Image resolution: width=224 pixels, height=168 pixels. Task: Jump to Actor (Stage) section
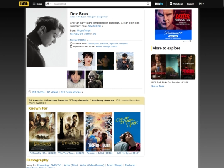click(114, 165)
